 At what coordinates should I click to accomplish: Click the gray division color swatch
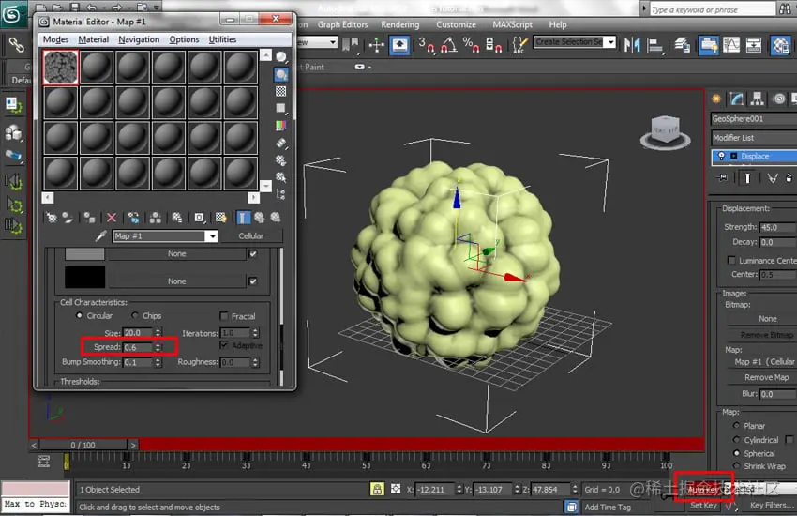pos(85,253)
